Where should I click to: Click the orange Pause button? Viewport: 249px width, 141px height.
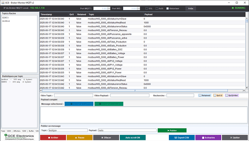tap(79, 137)
